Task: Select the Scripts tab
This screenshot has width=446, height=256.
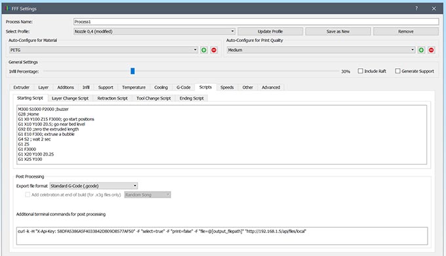Action: [205, 87]
